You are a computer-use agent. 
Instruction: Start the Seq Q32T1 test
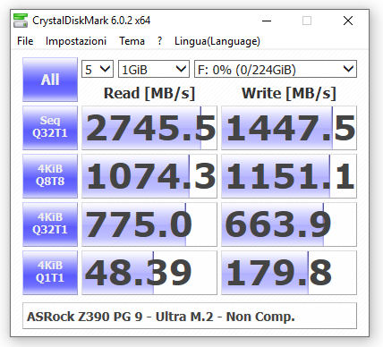click(50, 128)
